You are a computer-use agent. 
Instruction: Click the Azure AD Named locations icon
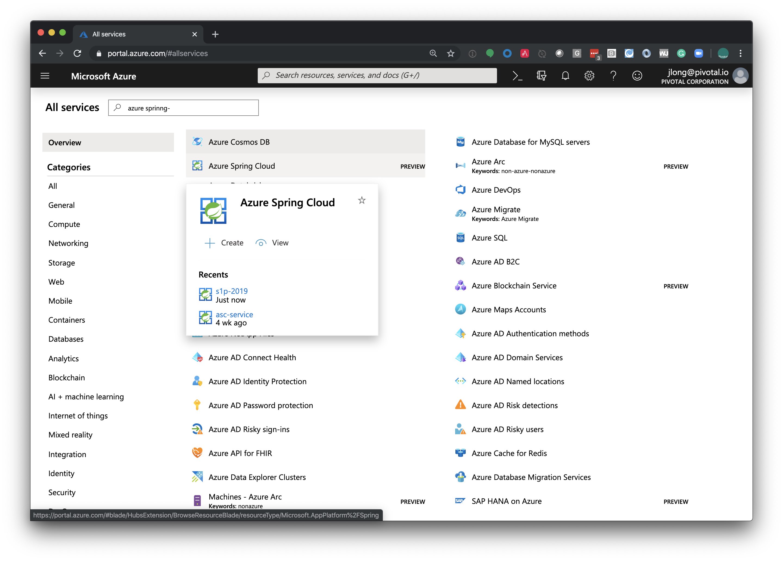[460, 381]
